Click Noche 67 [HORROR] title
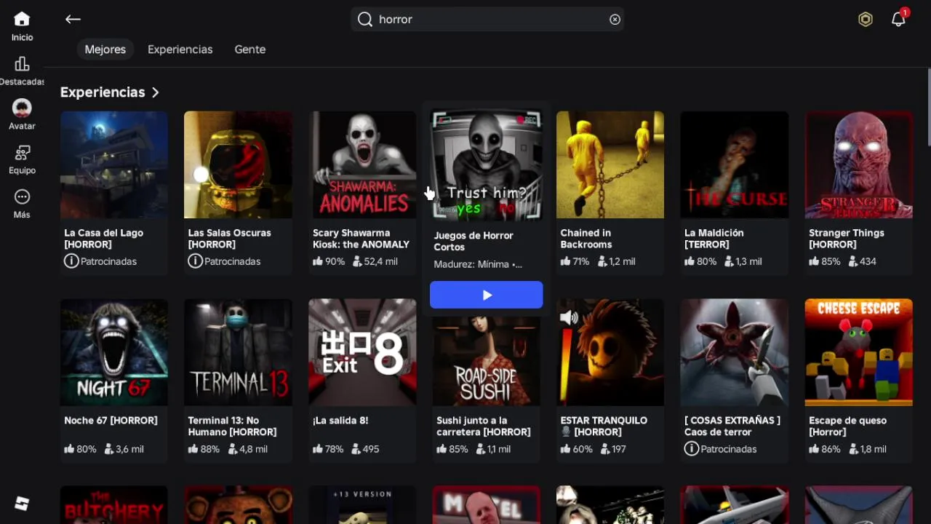Screen dimensions: 931x524 tap(111, 421)
